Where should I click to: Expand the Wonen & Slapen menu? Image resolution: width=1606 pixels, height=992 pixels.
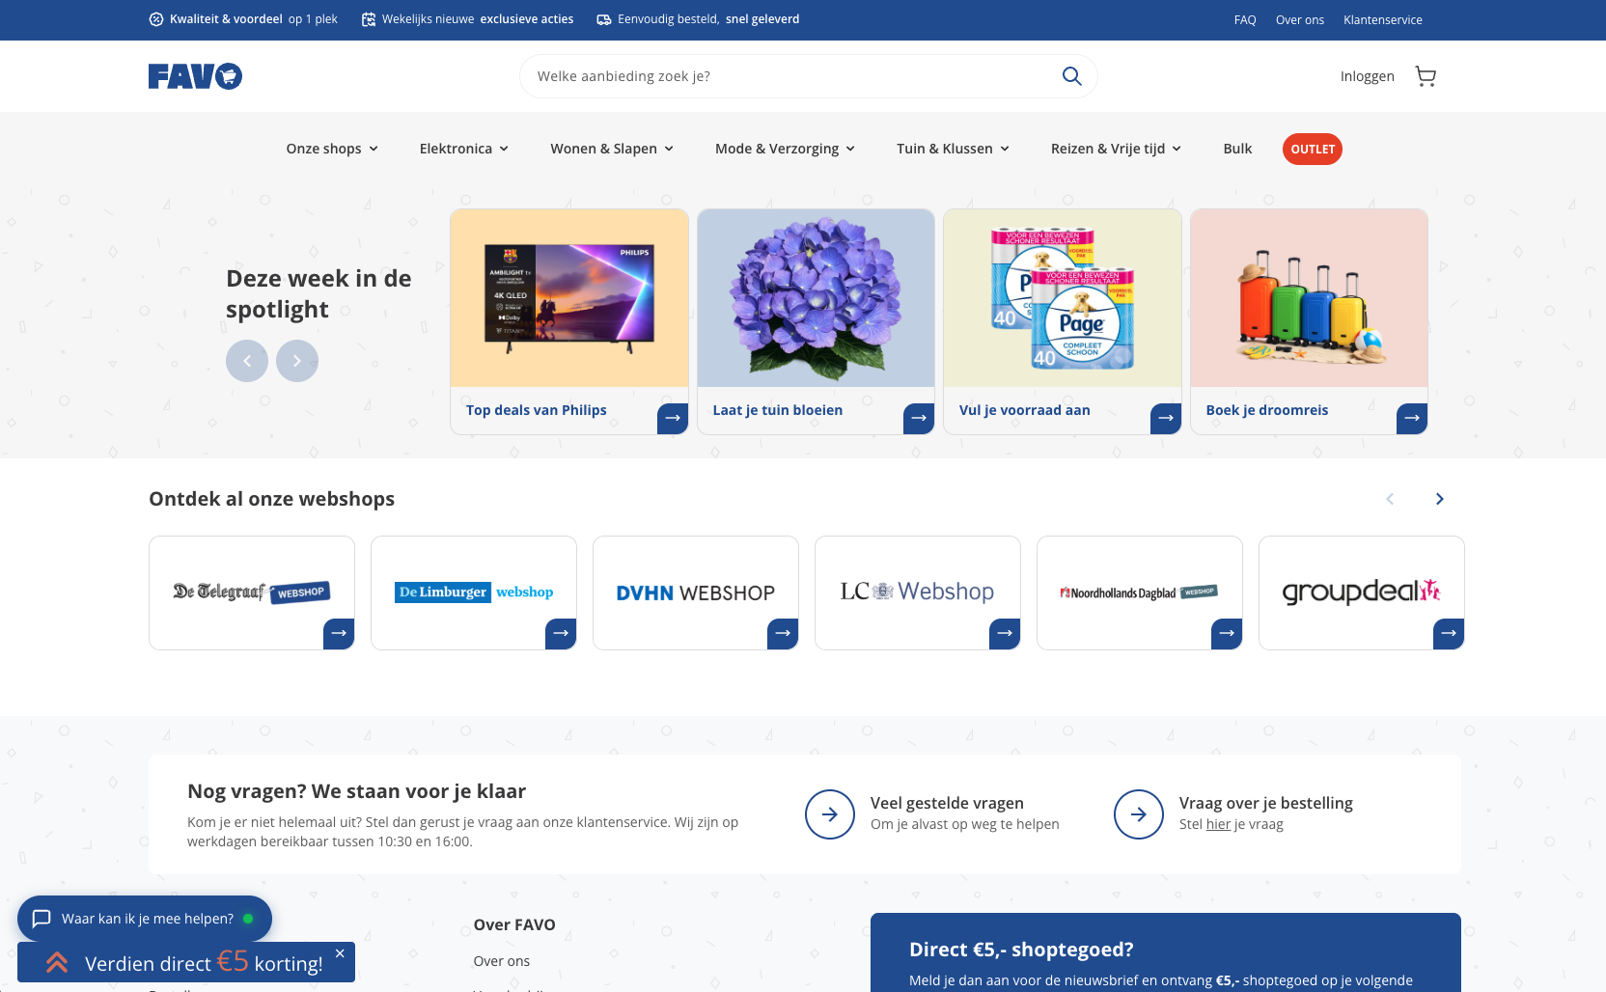click(x=612, y=149)
